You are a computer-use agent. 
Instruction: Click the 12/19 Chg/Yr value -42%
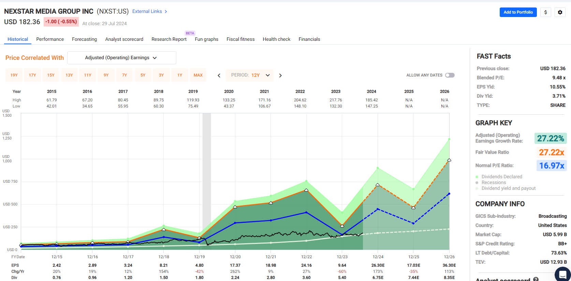tap(199, 271)
